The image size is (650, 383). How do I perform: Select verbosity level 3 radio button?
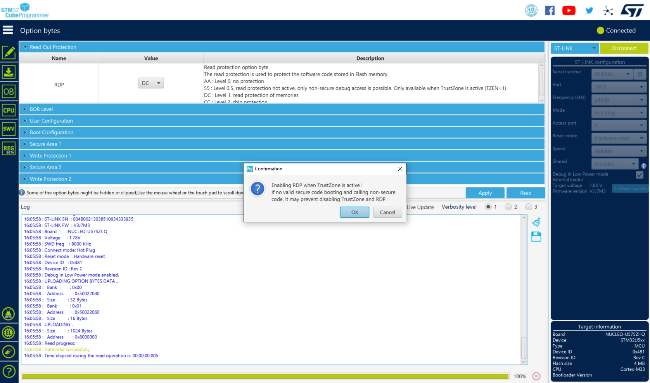pos(529,207)
